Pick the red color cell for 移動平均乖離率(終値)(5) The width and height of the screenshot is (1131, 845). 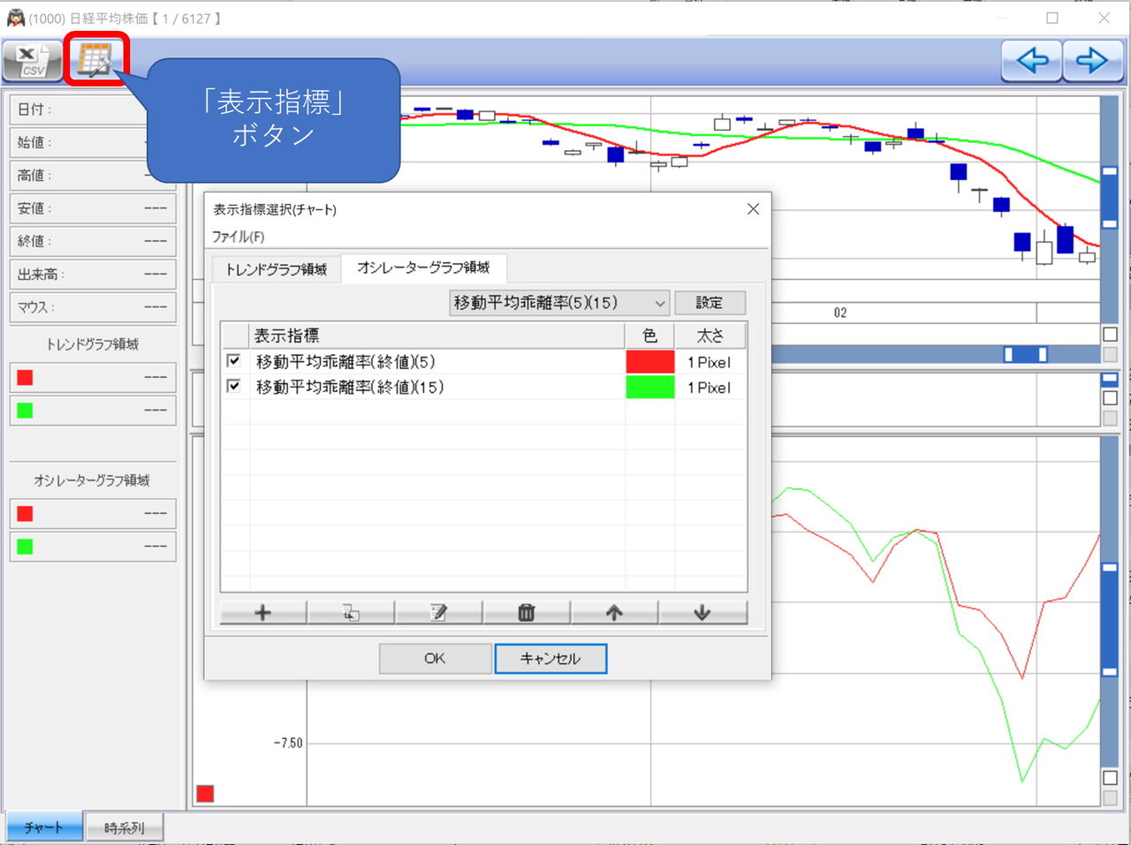coord(650,362)
